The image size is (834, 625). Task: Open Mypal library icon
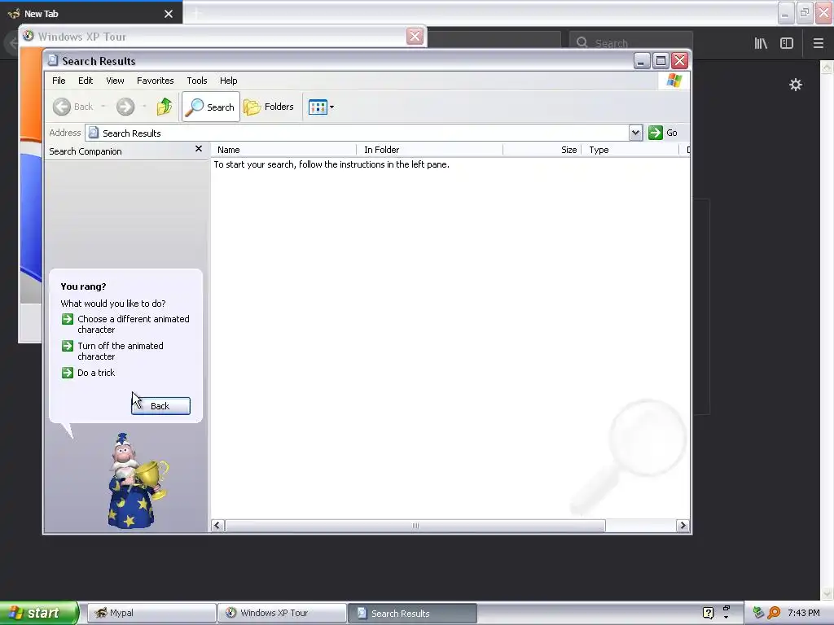tap(761, 44)
